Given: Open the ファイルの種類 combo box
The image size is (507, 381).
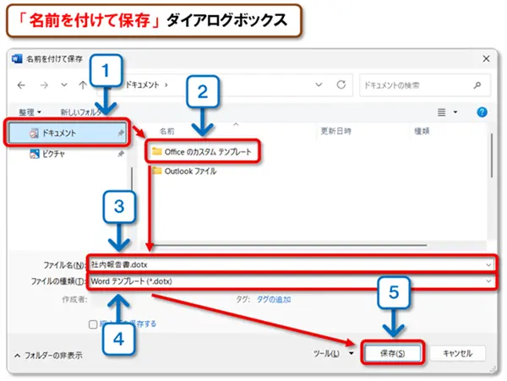Looking at the screenshot, I should click(291, 281).
